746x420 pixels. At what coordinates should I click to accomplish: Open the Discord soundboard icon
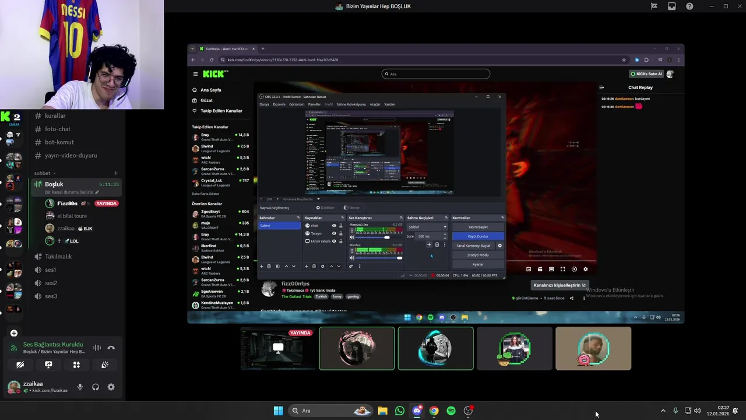(104, 365)
